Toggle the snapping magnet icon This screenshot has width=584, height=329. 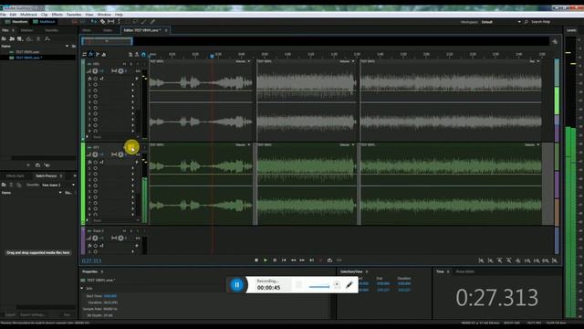tap(143, 55)
